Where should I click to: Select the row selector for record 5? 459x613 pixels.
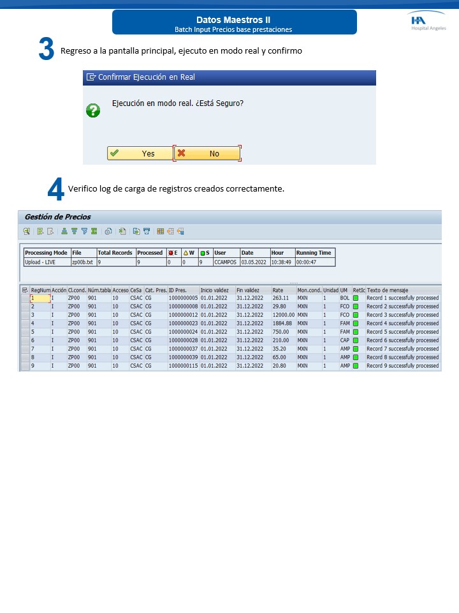tap(25, 332)
